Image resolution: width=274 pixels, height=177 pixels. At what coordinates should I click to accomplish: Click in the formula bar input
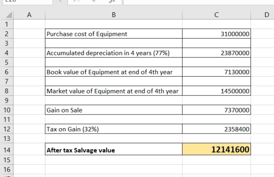199,2
